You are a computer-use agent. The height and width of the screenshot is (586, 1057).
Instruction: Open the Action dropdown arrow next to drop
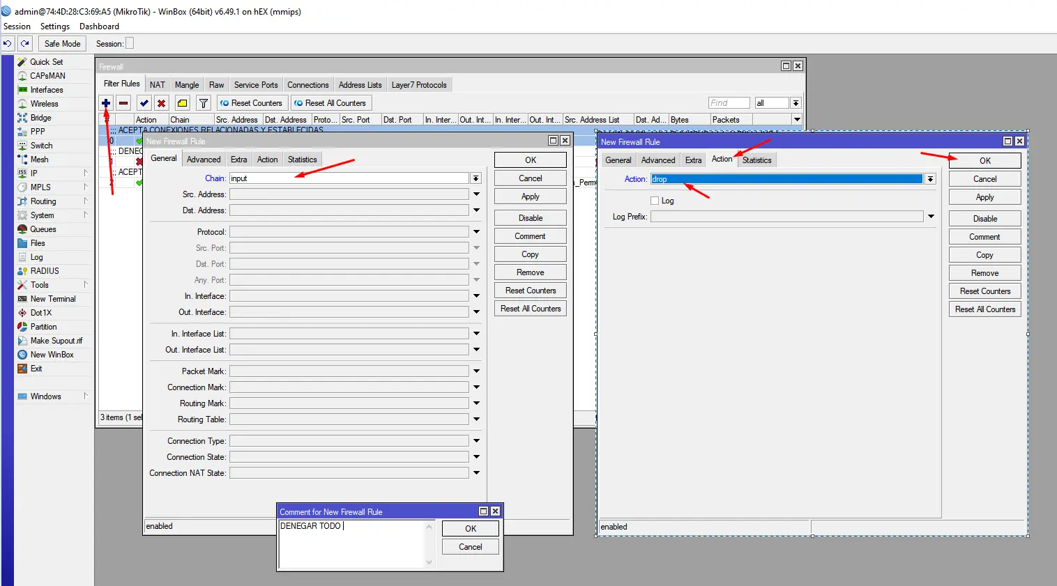point(931,179)
